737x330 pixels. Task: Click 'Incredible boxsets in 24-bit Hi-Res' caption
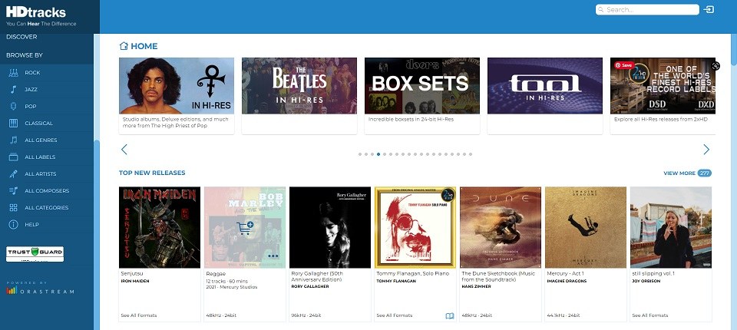(411, 120)
